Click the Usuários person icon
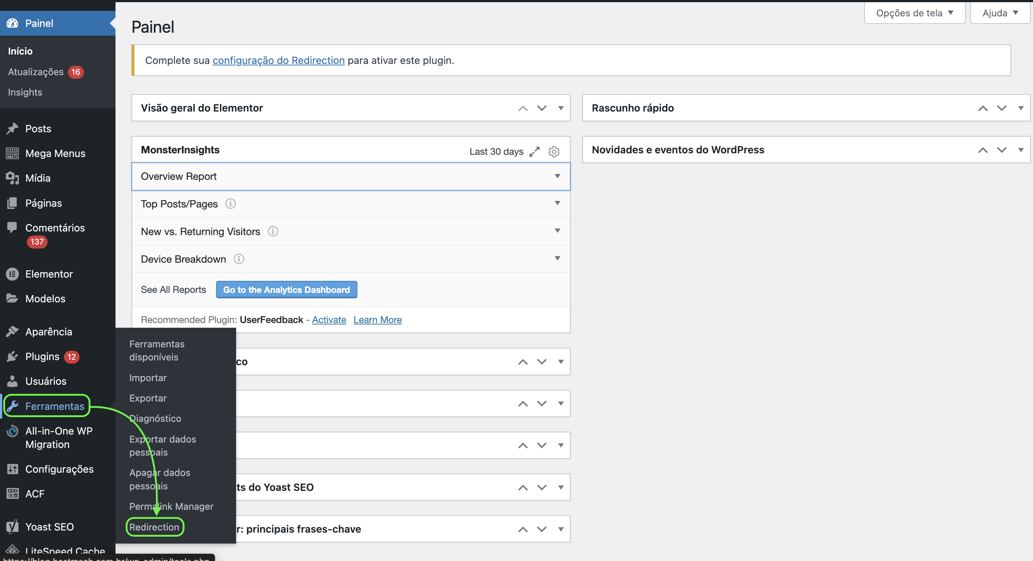This screenshot has height=561, width=1033. pyautogui.click(x=12, y=381)
